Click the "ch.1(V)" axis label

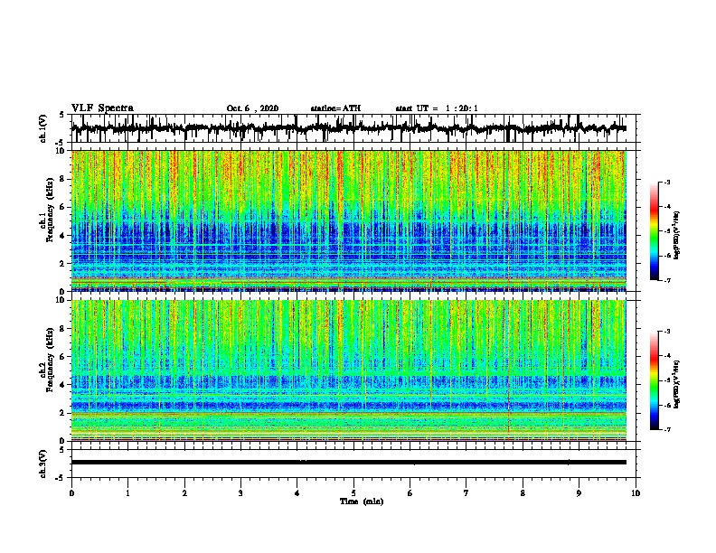(x=43, y=128)
